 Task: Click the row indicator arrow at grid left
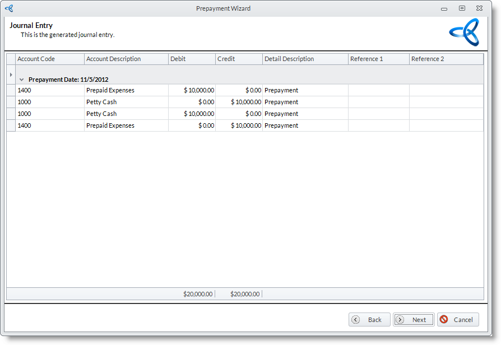point(11,74)
